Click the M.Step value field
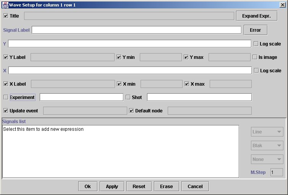Screen dimensions: 288x195 click(277, 172)
